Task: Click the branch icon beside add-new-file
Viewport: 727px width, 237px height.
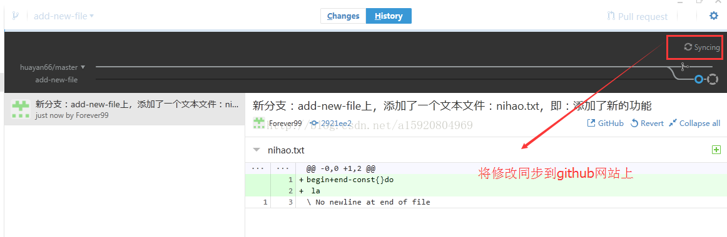Action: click(16, 16)
